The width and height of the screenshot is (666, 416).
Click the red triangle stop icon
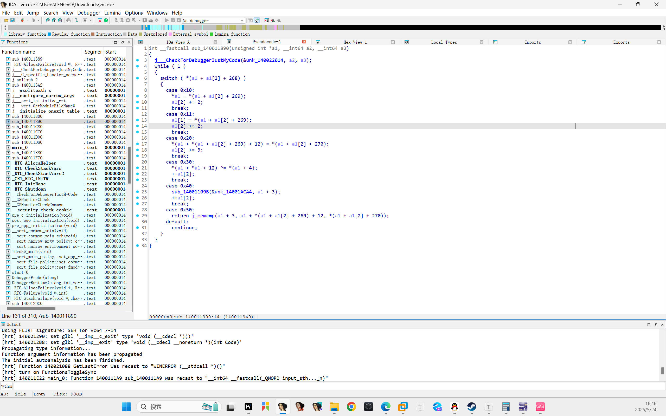click(100, 20)
